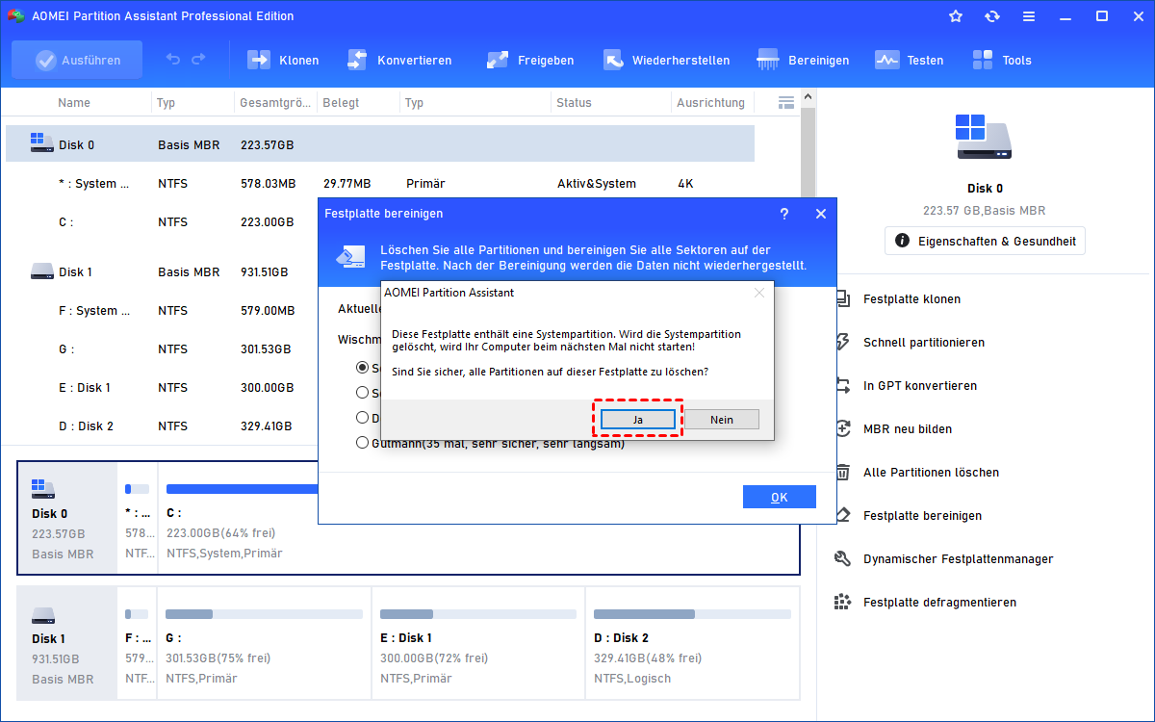This screenshot has width=1155, height=722.
Task: Click the star favorite icon in title bar
Action: [x=955, y=16]
